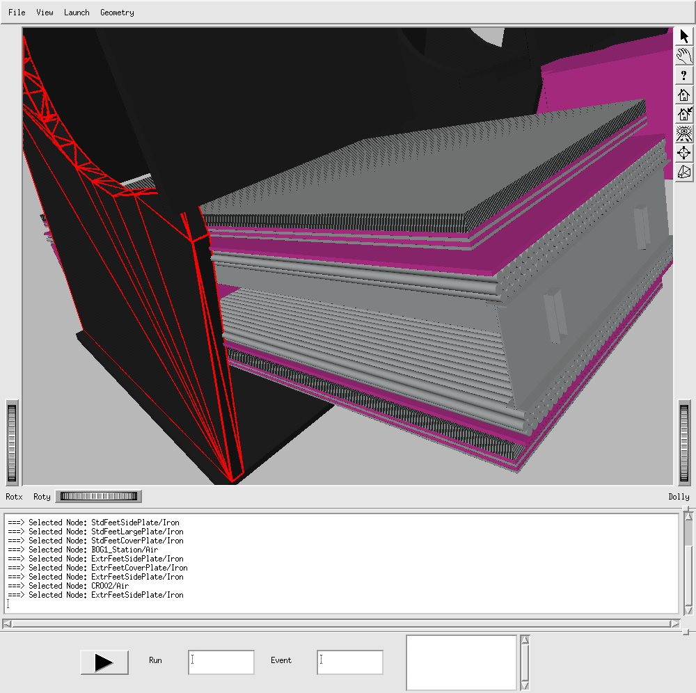This screenshot has height=693, width=696.
Task: Open the View menu
Action: (x=45, y=13)
